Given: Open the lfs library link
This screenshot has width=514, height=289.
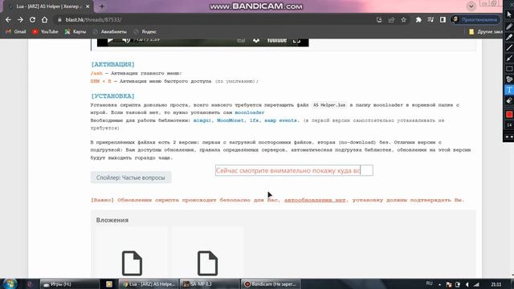Looking at the screenshot, I should click(x=255, y=120).
